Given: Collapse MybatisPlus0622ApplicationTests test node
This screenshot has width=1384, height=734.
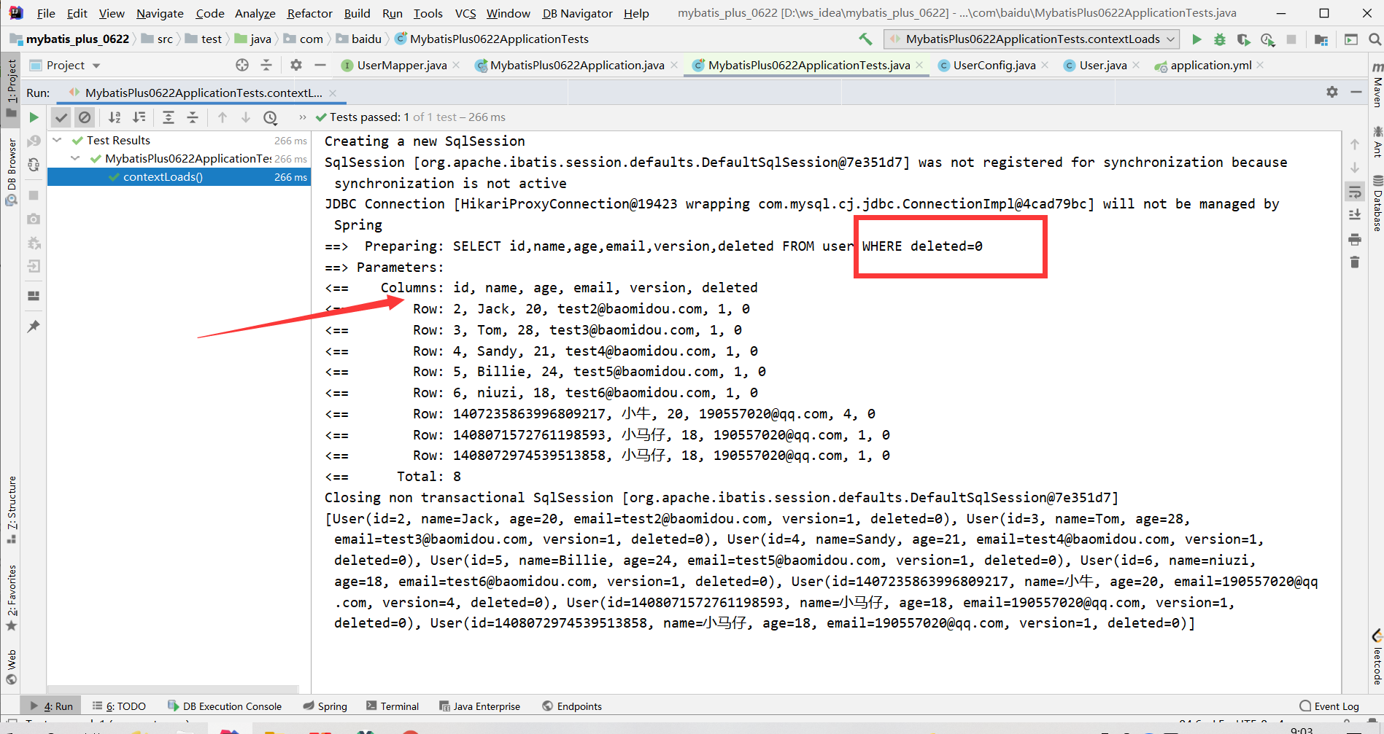Looking at the screenshot, I should (x=75, y=158).
